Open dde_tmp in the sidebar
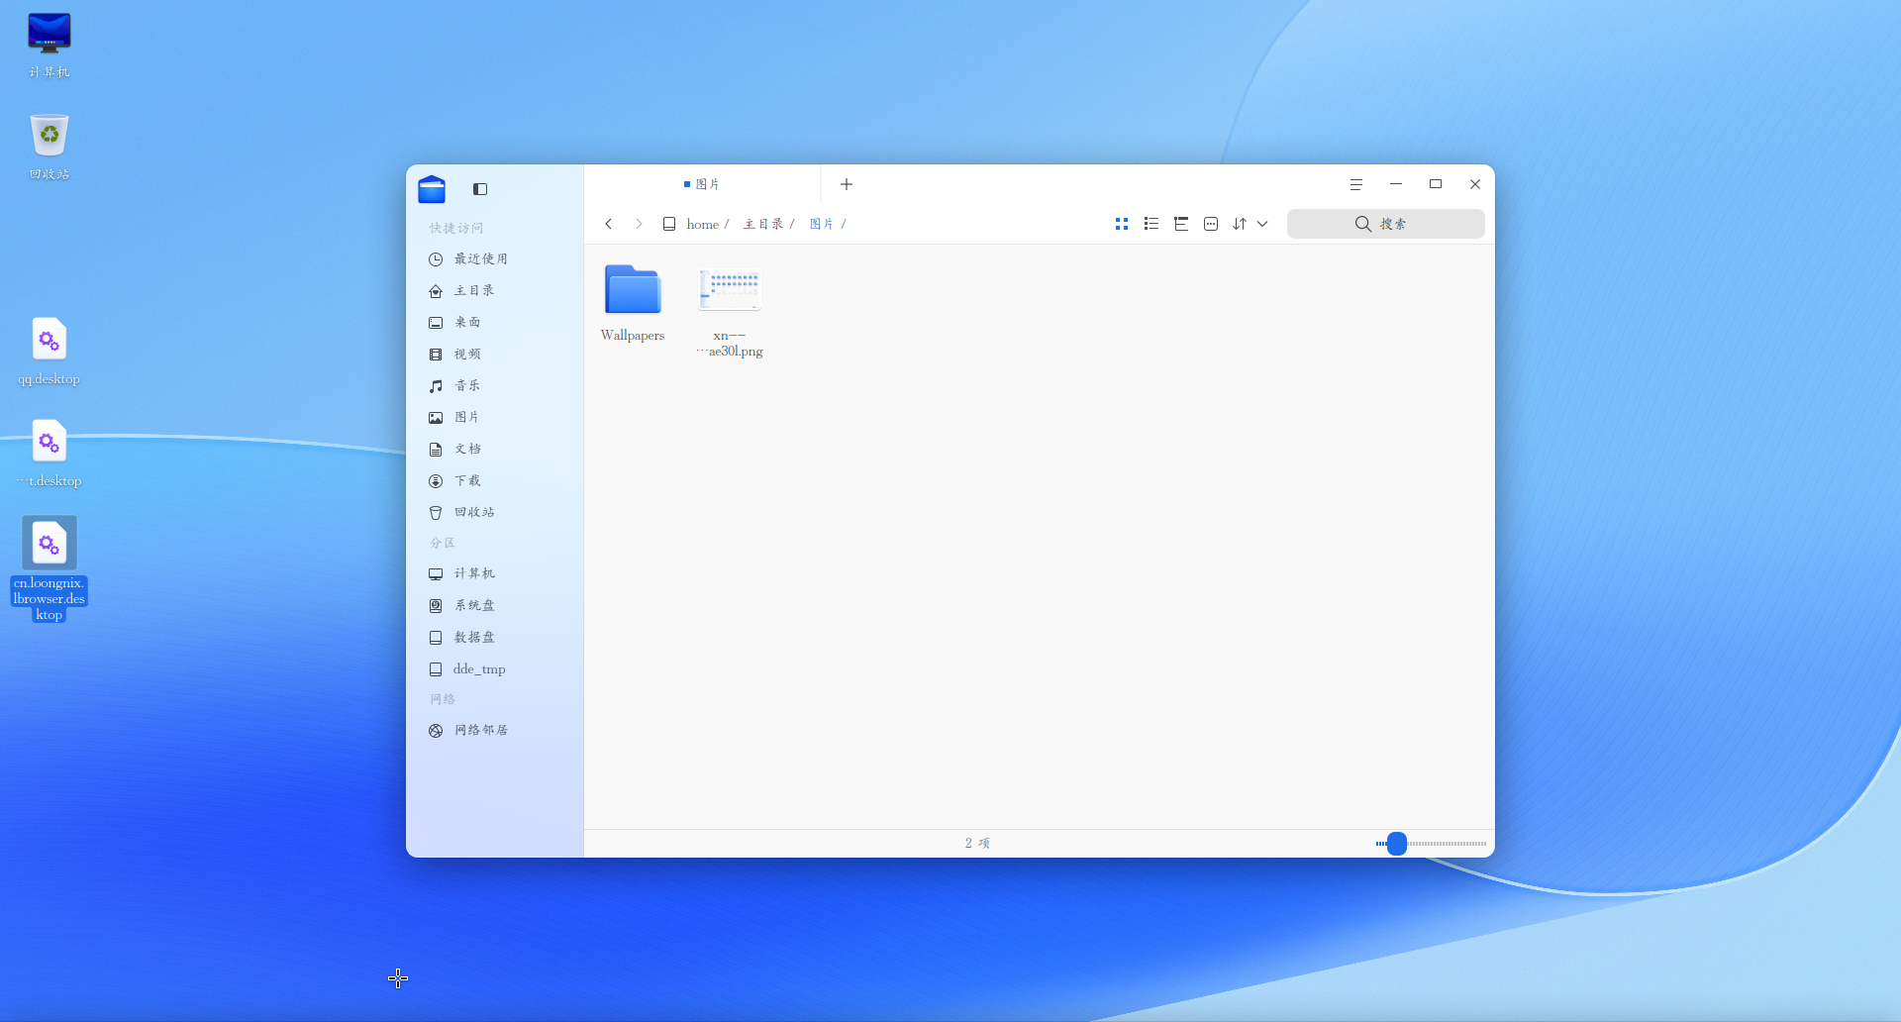The image size is (1901, 1022). coord(494,668)
